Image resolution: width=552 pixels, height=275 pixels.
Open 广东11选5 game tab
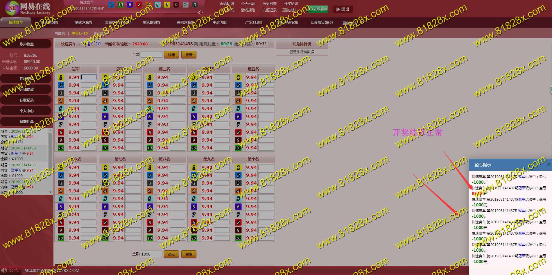pyautogui.click(x=253, y=22)
